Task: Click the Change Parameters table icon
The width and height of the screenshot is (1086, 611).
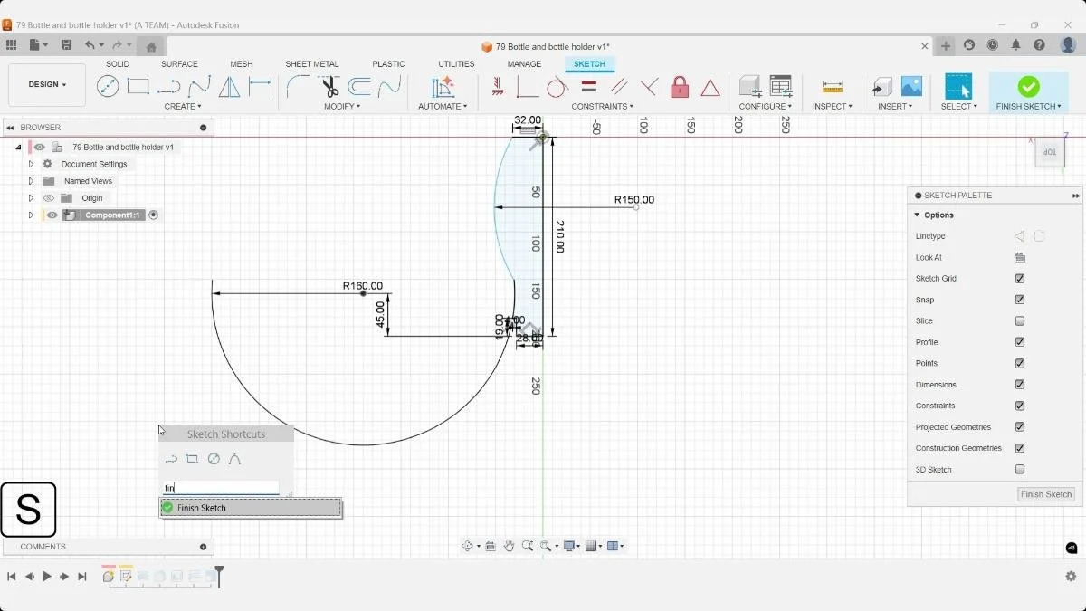Action: (780, 87)
